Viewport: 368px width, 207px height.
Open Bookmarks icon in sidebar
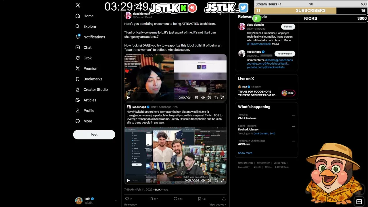click(78, 79)
